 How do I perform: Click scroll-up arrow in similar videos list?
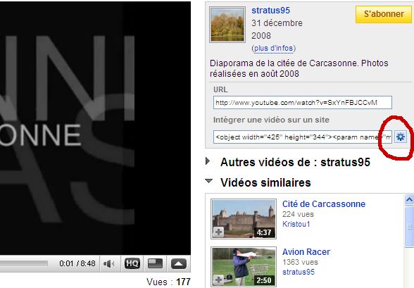tap(409, 200)
